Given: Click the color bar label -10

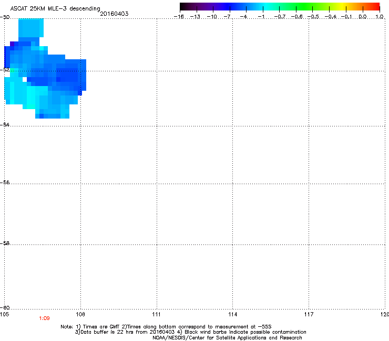Looking at the screenshot, I should pos(212,17).
